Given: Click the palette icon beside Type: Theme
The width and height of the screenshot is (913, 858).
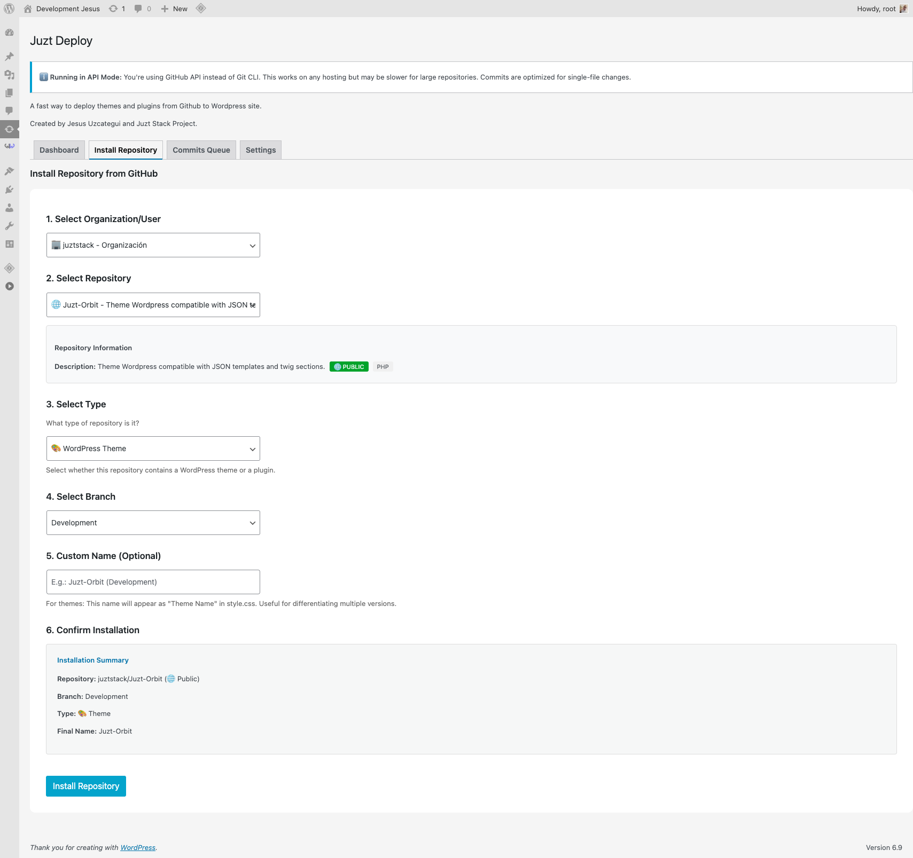Looking at the screenshot, I should click(82, 713).
